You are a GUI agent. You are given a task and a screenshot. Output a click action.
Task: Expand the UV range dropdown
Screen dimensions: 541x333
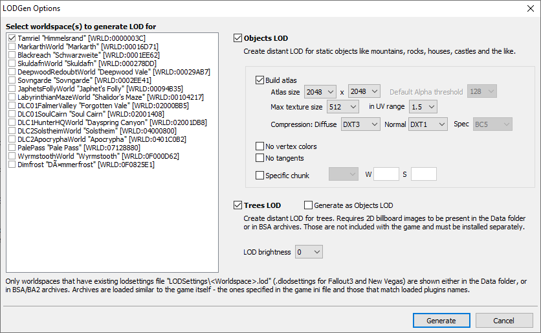pyautogui.click(x=423, y=106)
